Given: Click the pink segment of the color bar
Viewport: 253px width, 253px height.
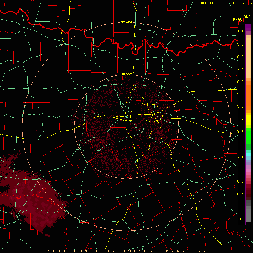Looking at the screenshot, I should 248,170.
